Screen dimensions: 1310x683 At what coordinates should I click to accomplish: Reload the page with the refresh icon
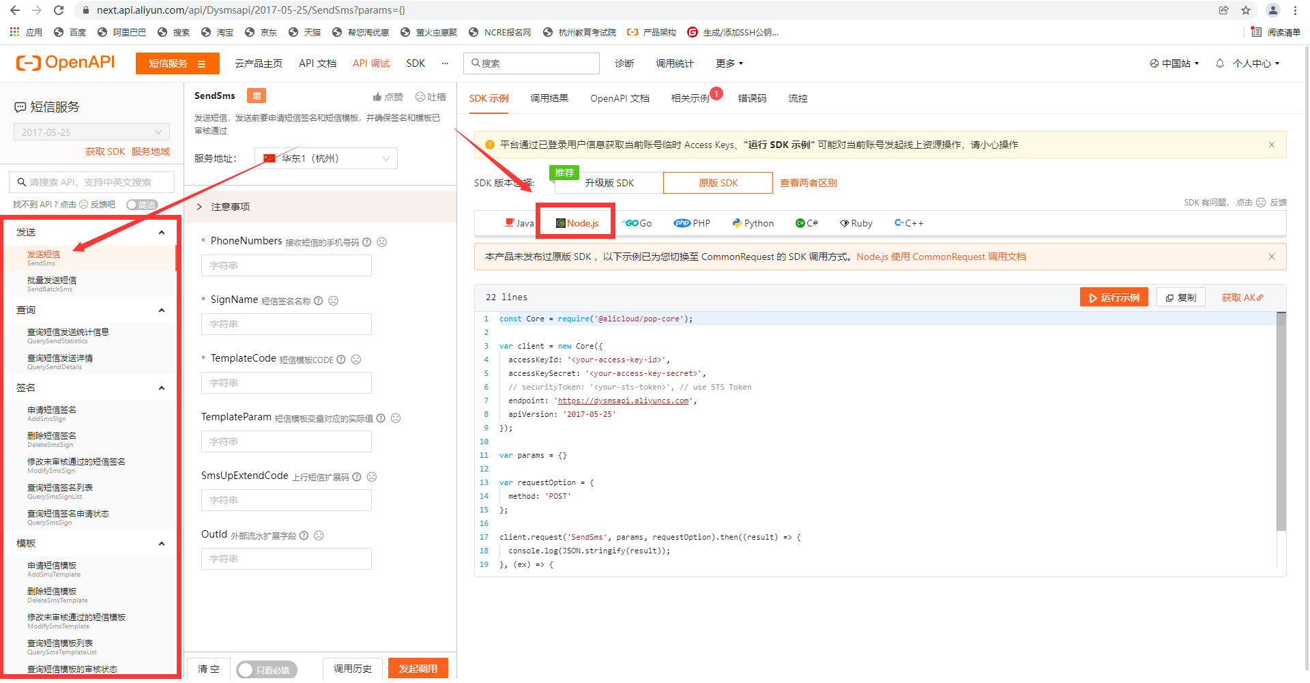(x=59, y=10)
